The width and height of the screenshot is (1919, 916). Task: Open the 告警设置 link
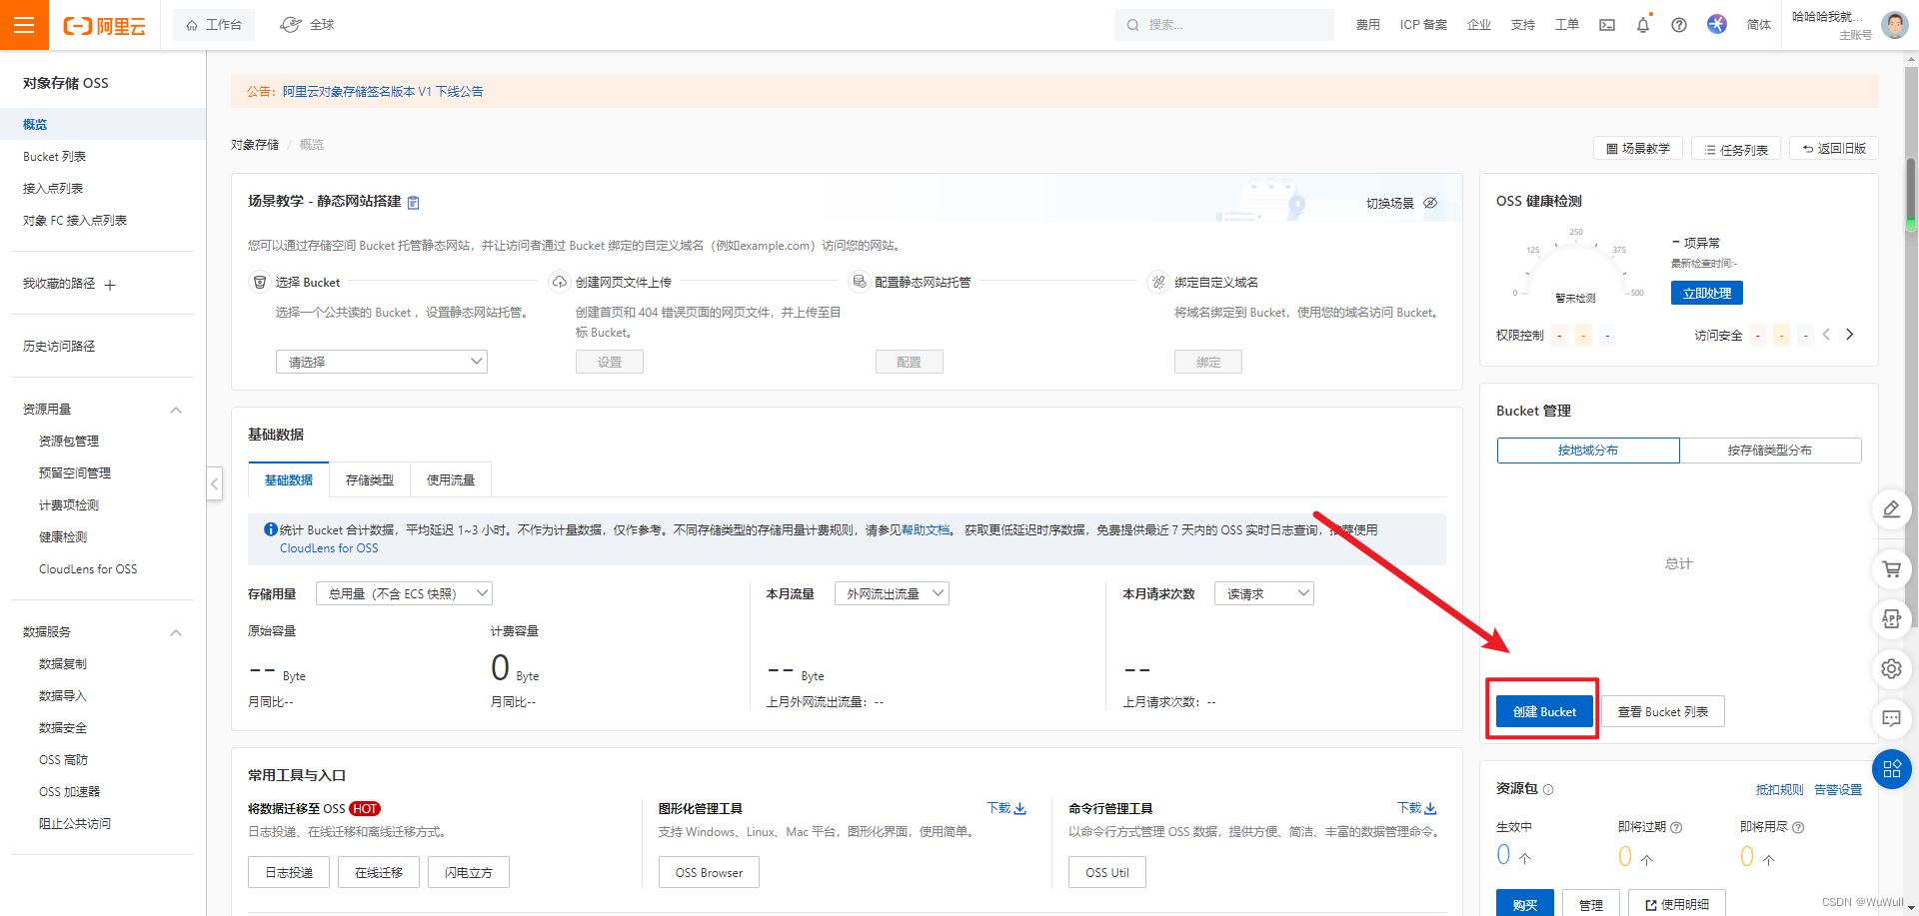click(1838, 790)
